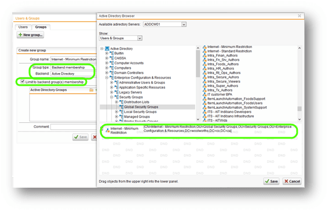Expand the Builtin tree node
The height and width of the screenshot is (212, 329).
tap(107, 53)
